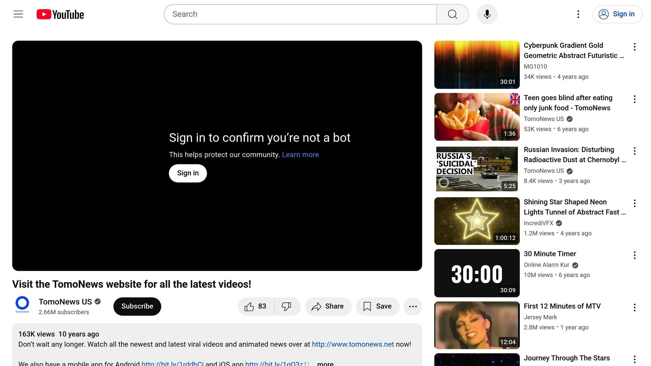This screenshot has height=366, width=651.
Task: Open options for Cyberpunk Gradient Gold video
Action: point(634,47)
